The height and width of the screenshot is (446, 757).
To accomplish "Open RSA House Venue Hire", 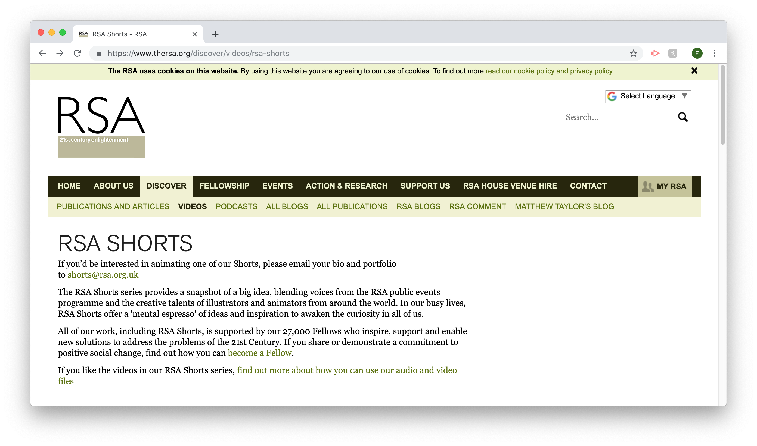I will (510, 186).
